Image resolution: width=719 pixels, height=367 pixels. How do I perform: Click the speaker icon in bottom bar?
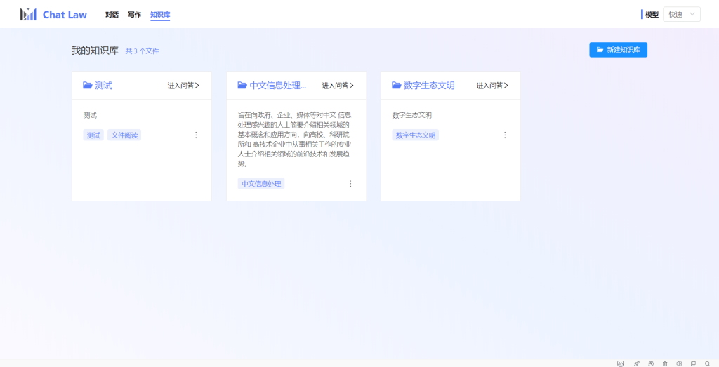(679, 363)
